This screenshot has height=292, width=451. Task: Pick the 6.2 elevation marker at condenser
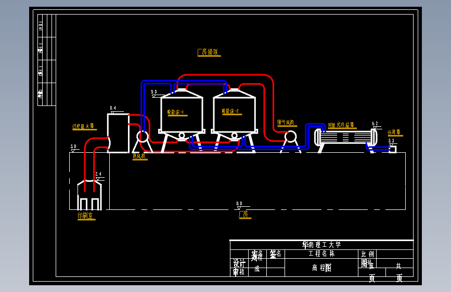point(376,125)
